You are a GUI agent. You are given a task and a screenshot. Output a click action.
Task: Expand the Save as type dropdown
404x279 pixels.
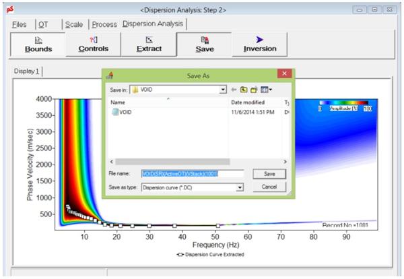pyautogui.click(x=240, y=187)
